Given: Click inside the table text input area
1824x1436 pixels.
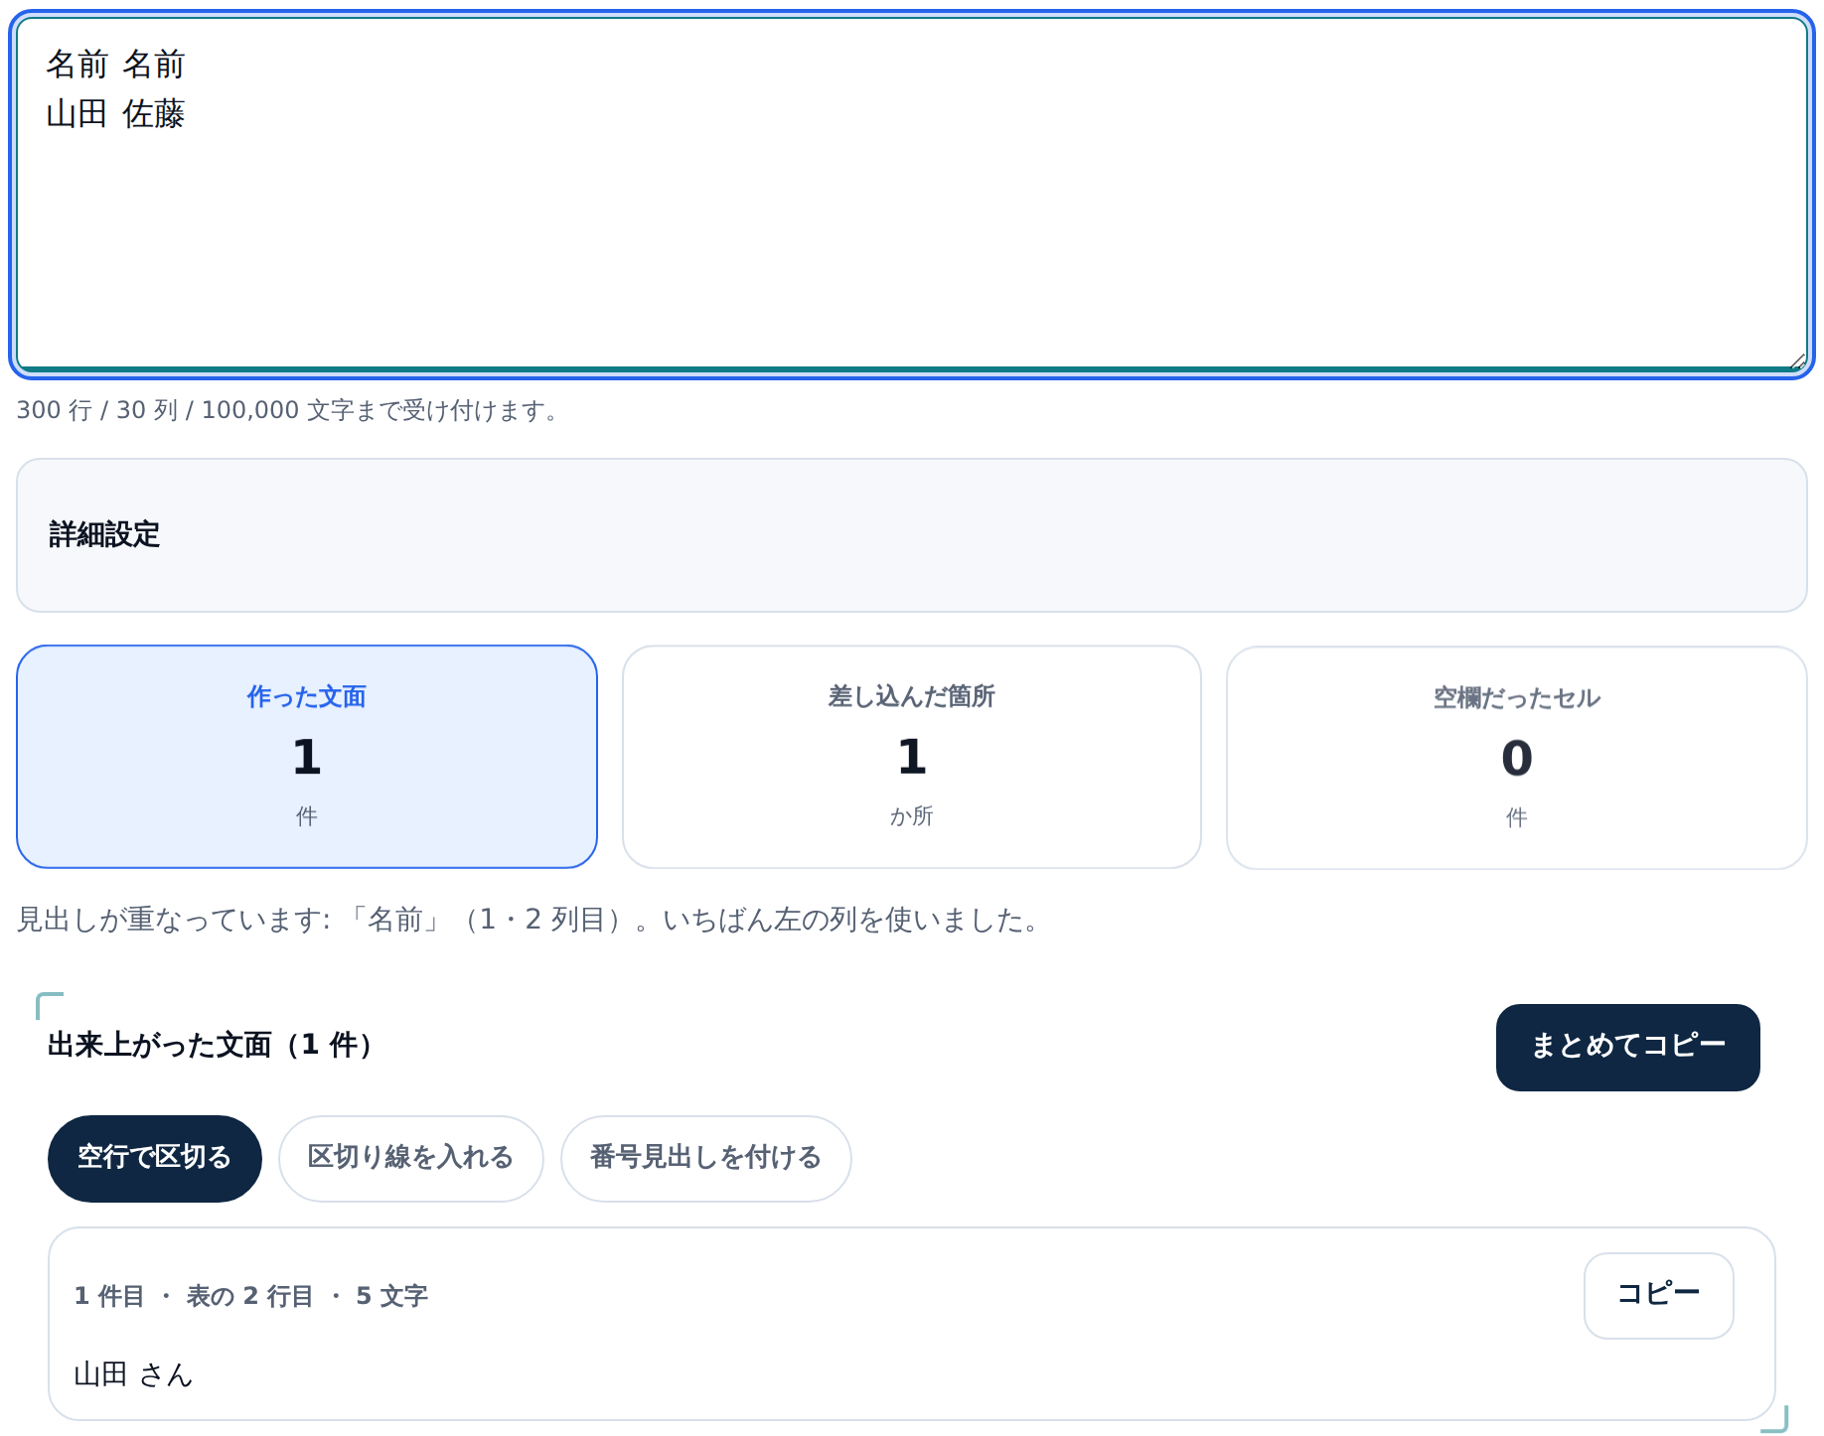Looking at the screenshot, I should pos(911,195).
